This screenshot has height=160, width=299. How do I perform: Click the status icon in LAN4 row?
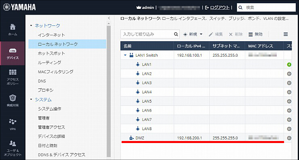click(x=289, y=92)
